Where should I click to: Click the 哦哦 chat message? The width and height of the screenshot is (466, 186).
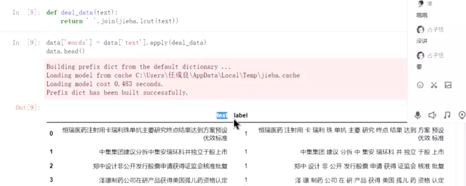422,15
